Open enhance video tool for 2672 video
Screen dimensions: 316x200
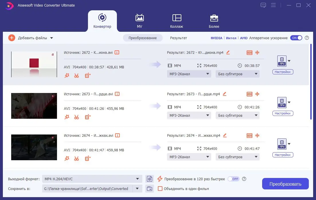click(x=88, y=76)
